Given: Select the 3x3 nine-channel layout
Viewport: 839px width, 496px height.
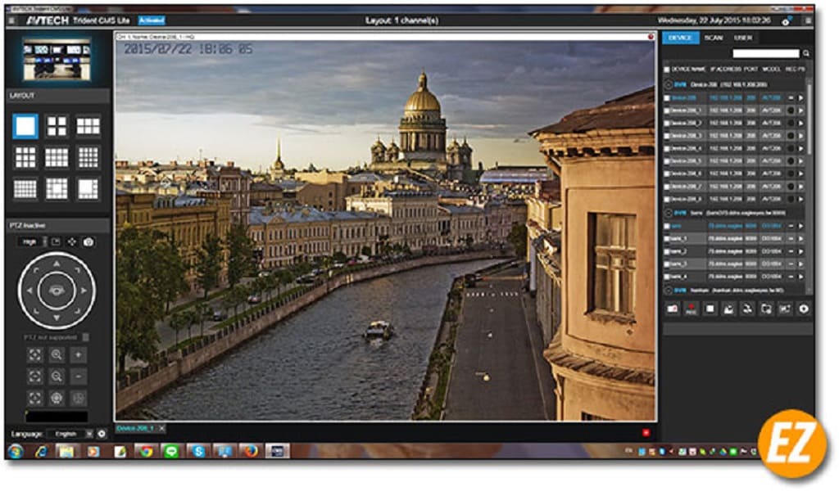Looking at the screenshot, I should tap(25, 158).
